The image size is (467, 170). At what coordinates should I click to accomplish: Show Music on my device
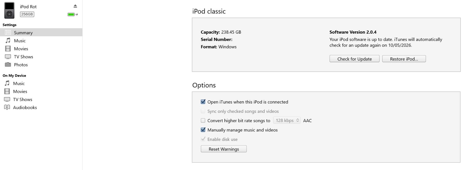[x=41, y=83]
